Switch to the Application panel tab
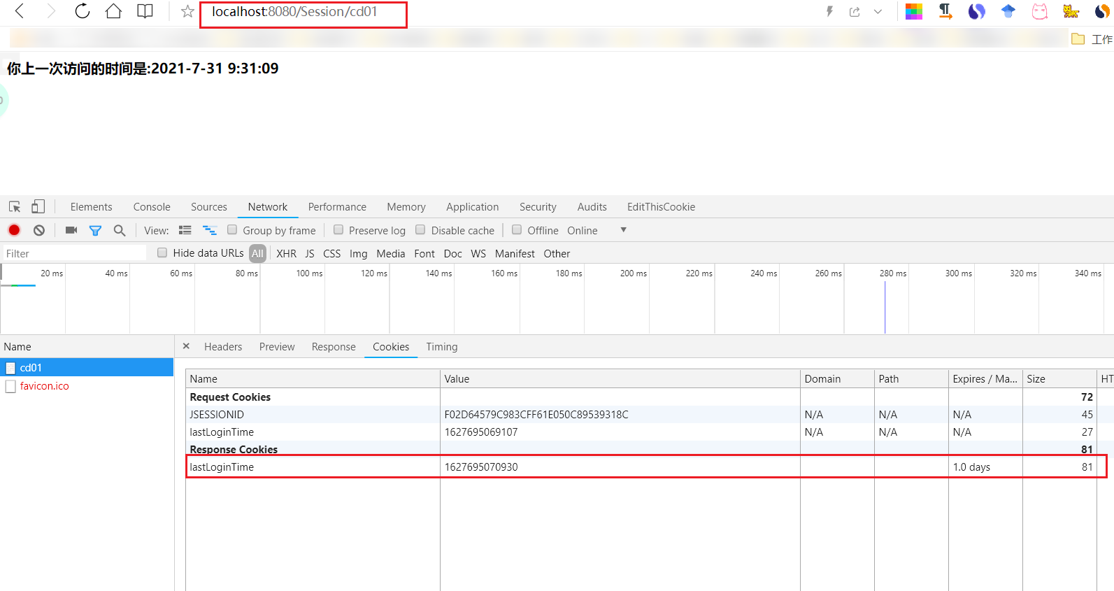 pyautogui.click(x=472, y=207)
